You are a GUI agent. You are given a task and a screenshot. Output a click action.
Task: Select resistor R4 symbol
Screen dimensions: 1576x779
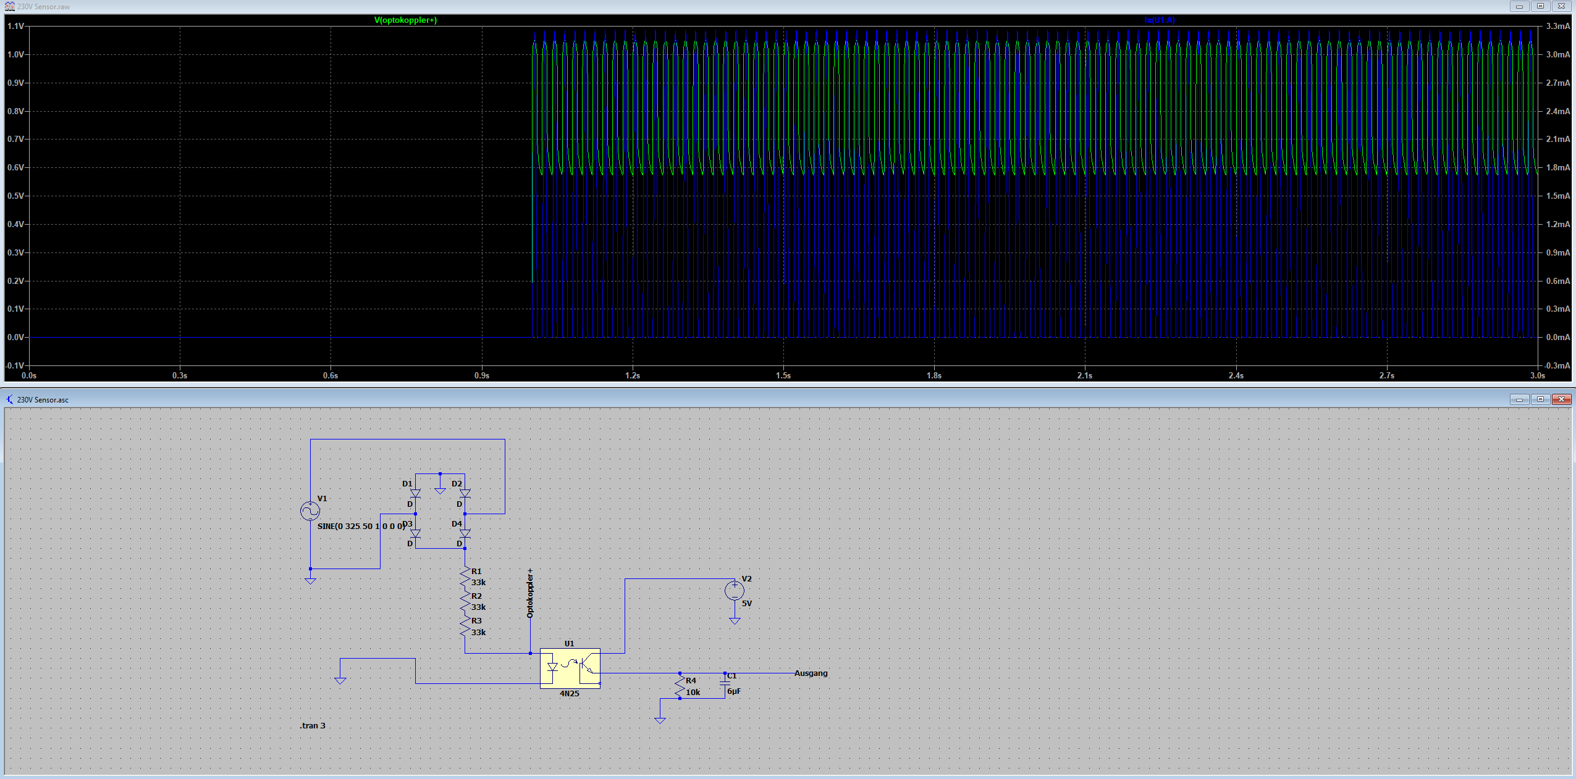(x=680, y=686)
